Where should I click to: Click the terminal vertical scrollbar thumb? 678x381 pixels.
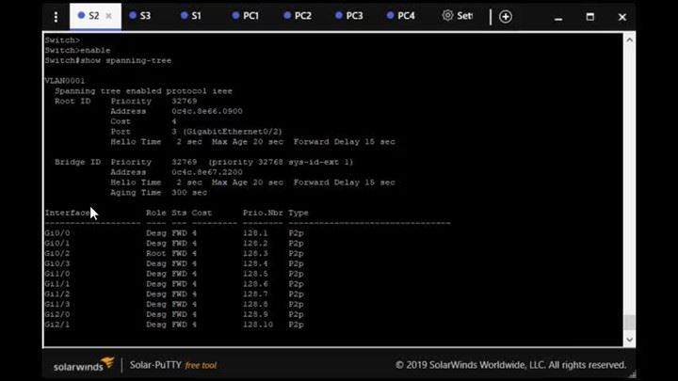[629, 322]
